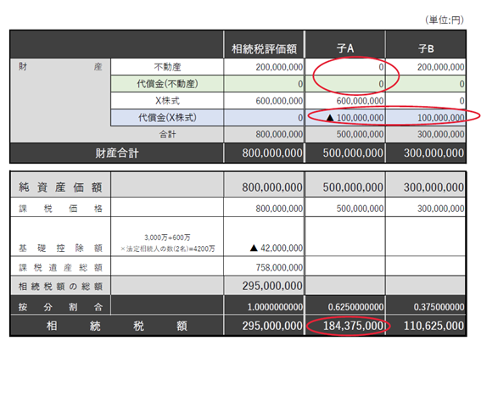The width and height of the screenshot is (481, 402).
Task: Click the 代償金(不動産) green row label
Action: pos(167,84)
